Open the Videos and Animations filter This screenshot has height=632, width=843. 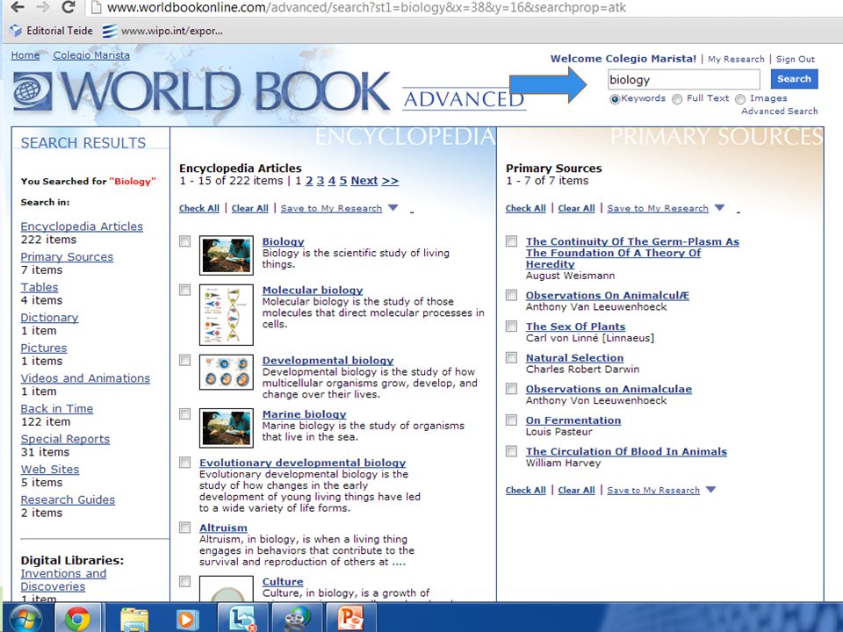pyautogui.click(x=85, y=378)
